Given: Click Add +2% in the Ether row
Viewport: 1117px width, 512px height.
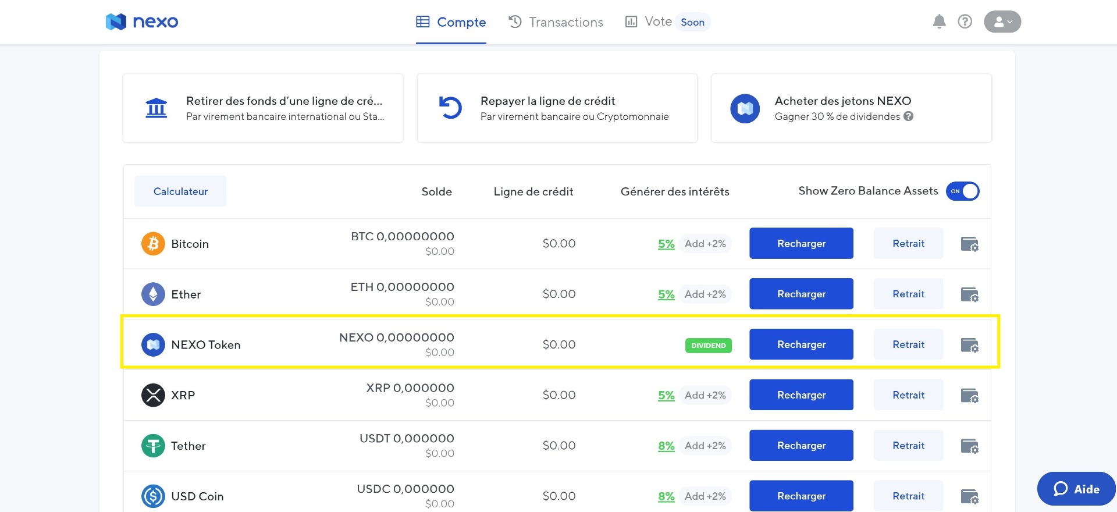Looking at the screenshot, I should tap(705, 294).
